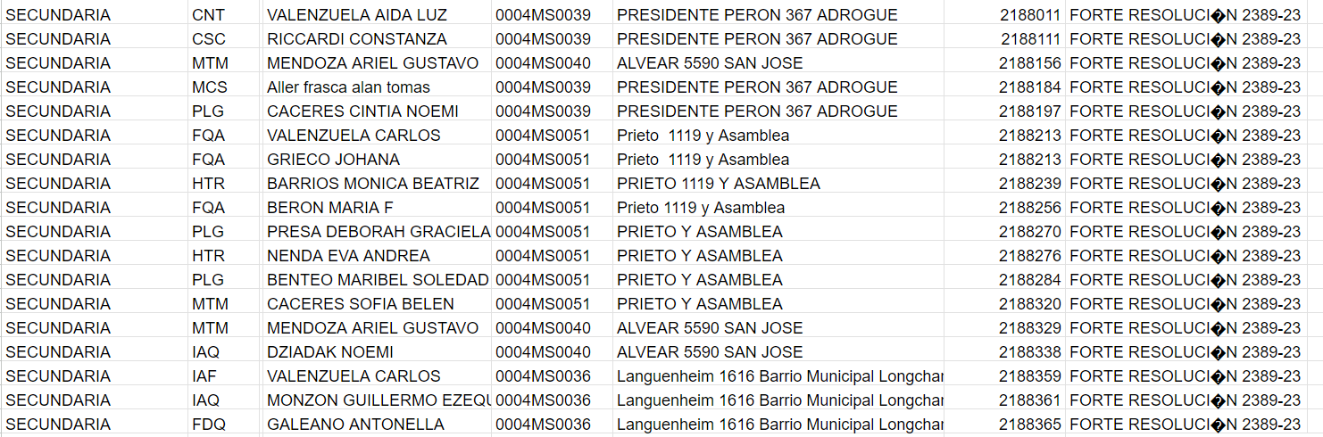Select the GRIECO JOHANA cell
This screenshot has width=1323, height=437.
point(334,160)
